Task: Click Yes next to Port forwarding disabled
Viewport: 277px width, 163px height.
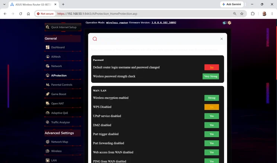Action: [x=211, y=143]
